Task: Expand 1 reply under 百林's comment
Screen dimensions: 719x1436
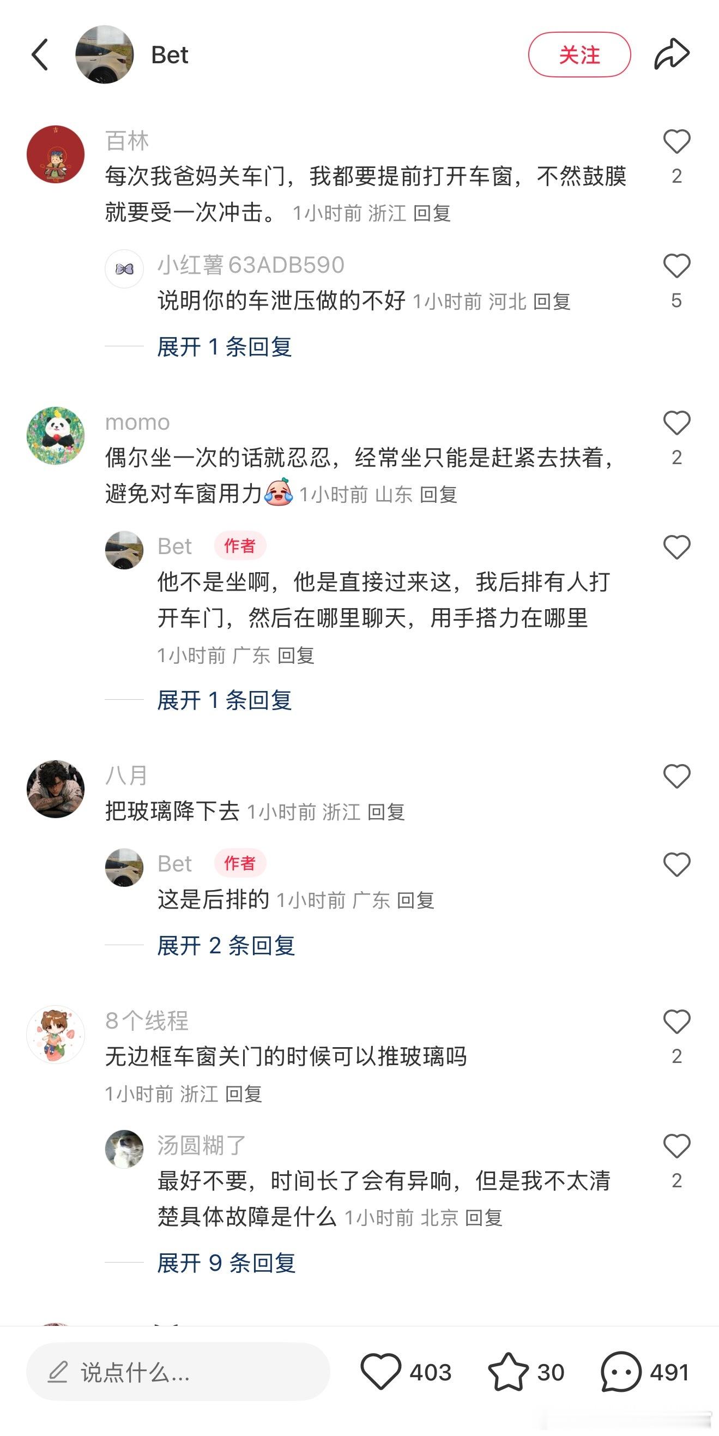Action: coord(224,347)
